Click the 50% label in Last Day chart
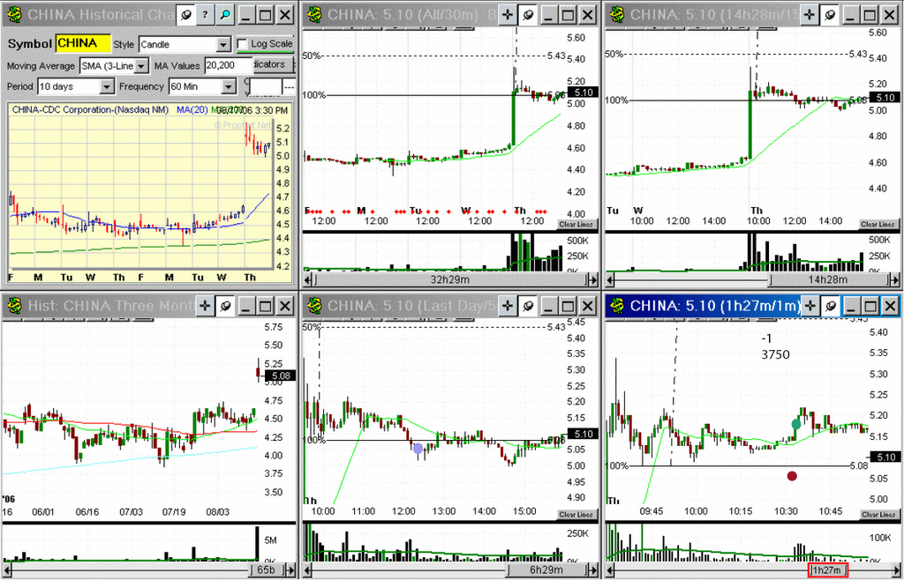The width and height of the screenshot is (904, 580). click(x=311, y=327)
